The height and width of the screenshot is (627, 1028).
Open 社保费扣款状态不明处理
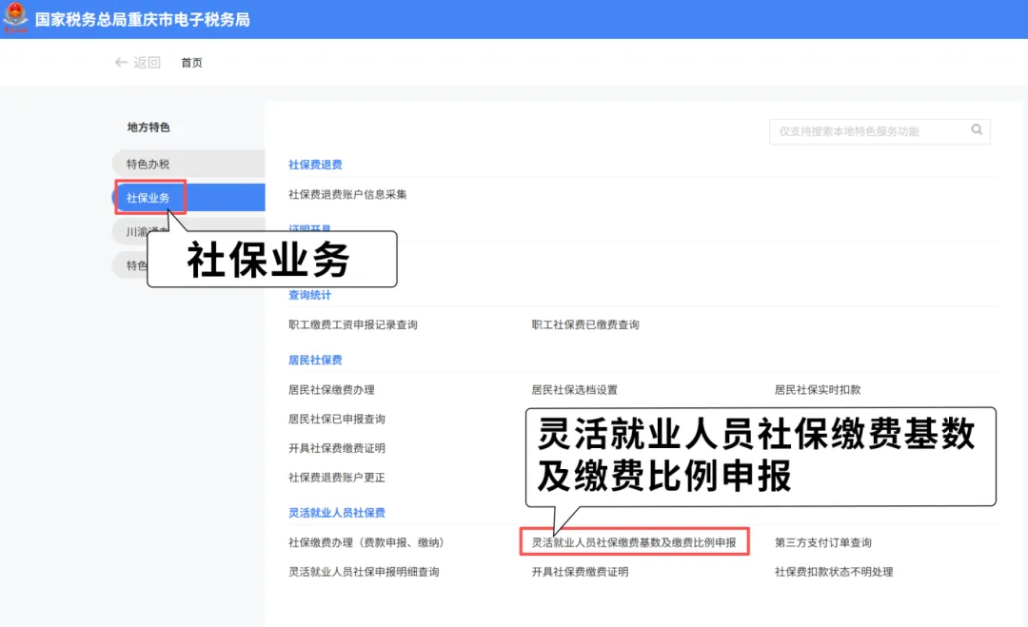pos(834,572)
